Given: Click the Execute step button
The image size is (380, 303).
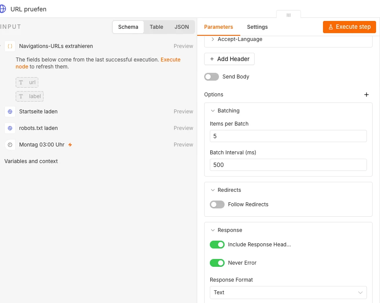Looking at the screenshot, I should tap(350, 27).
